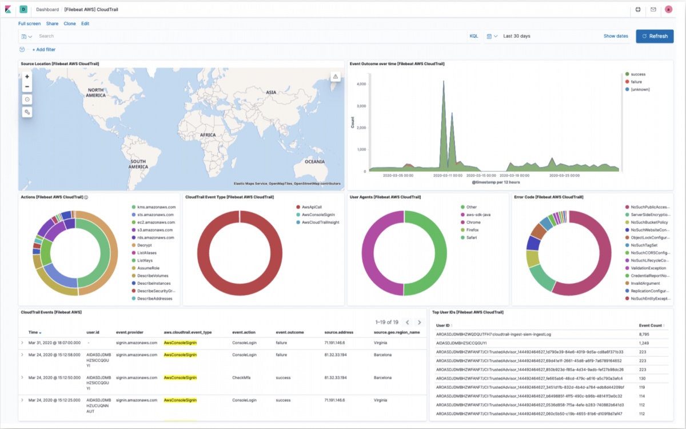Click the map fit-to-data-bounds icon
Image resolution: width=686 pixels, height=429 pixels.
pyautogui.click(x=27, y=100)
